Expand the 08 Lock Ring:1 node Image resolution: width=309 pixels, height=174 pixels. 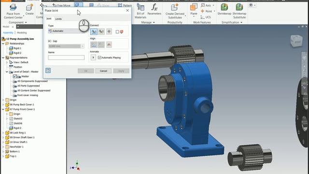pyautogui.click(x=3, y=133)
